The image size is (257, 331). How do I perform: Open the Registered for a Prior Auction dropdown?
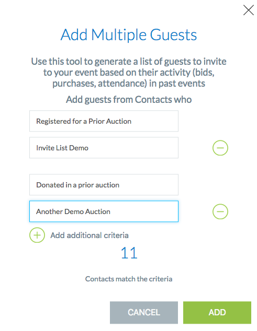click(104, 121)
